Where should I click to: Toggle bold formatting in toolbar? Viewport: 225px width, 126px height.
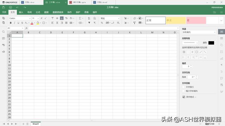[11, 23]
